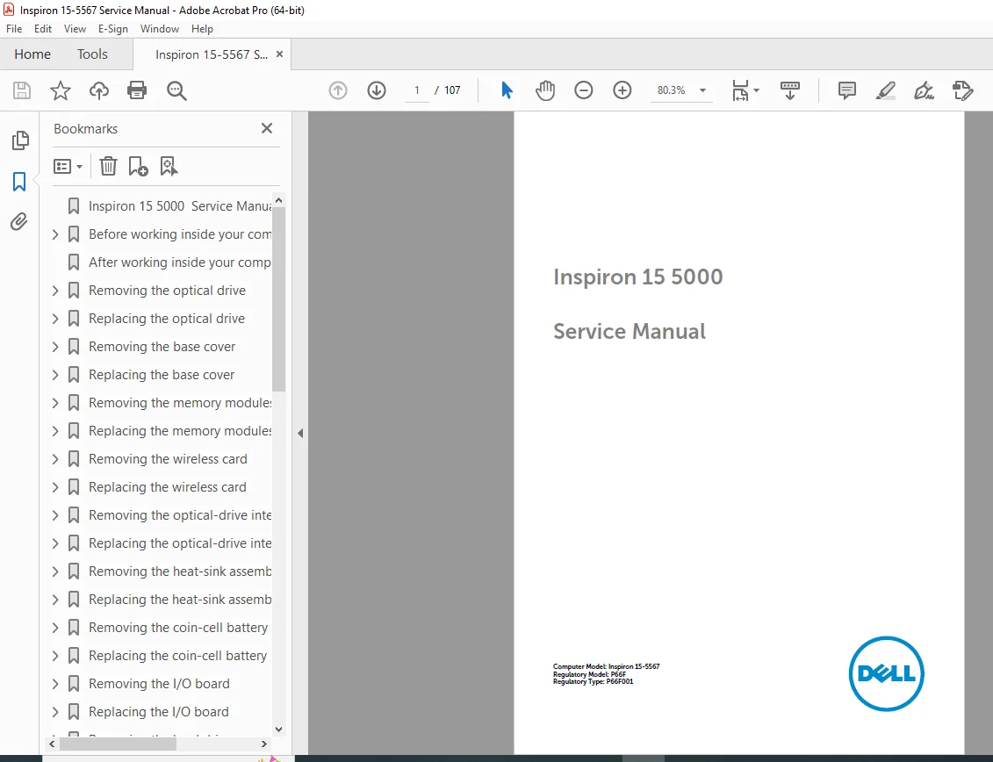This screenshot has height=762, width=993.
Task: Expand Removing the base cover bookmark
Action: click(x=55, y=347)
